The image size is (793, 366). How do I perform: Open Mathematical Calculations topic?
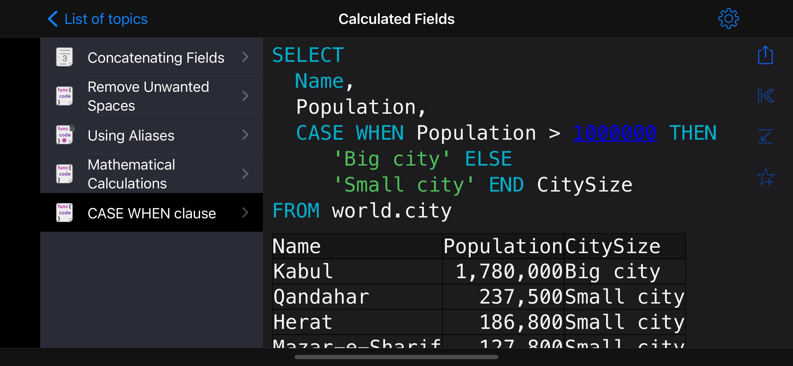pyautogui.click(x=131, y=174)
